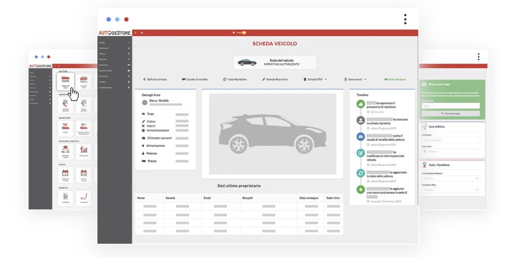This screenshot has height=257, width=514.
Task: Expand the Documenti dropdown
Action: (355, 79)
